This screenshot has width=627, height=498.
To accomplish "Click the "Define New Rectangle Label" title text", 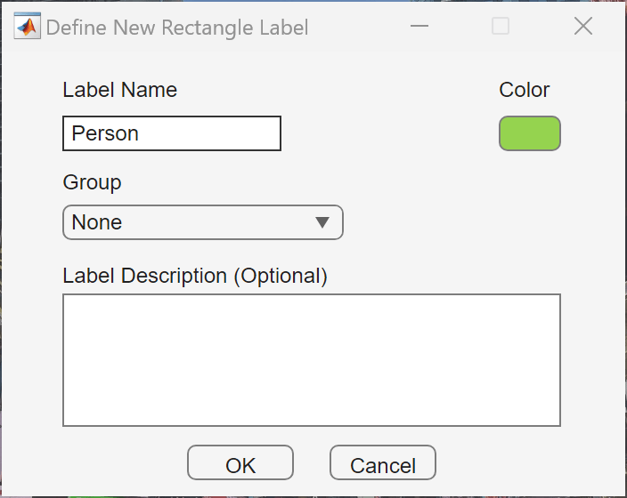I will pos(177,28).
